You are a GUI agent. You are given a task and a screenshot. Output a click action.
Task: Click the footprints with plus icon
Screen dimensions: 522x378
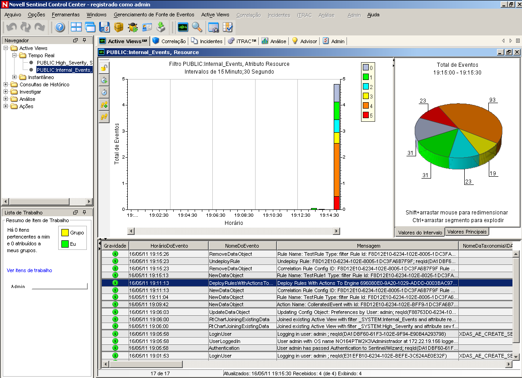coord(104,104)
